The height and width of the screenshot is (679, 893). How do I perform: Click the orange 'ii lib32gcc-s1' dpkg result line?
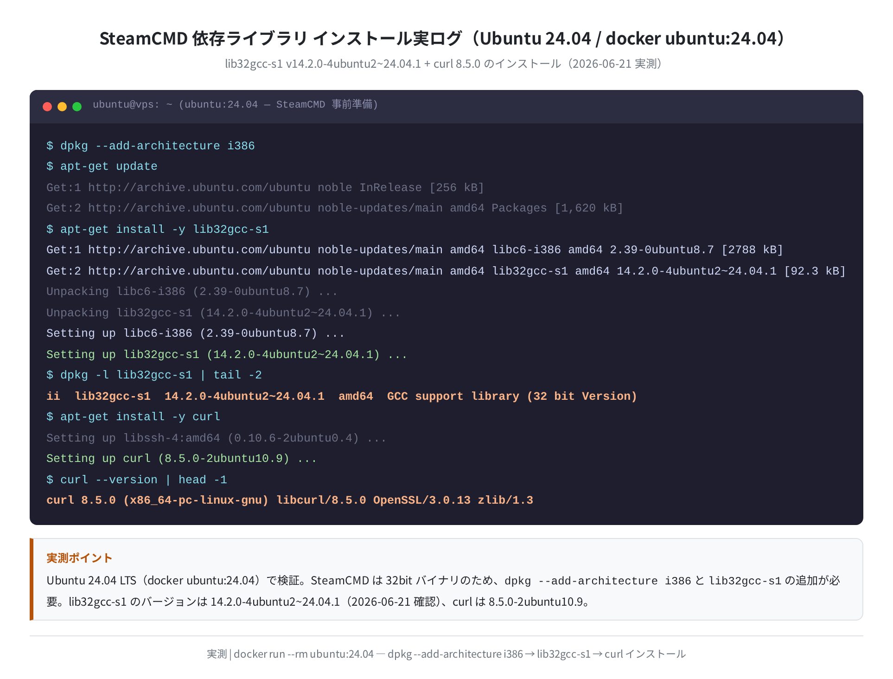coord(342,396)
